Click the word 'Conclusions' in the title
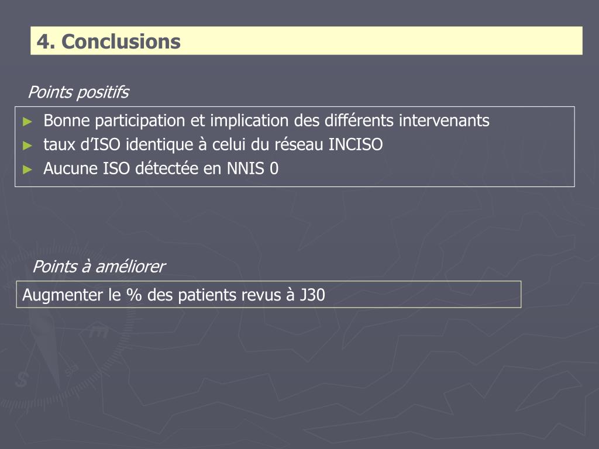The height and width of the screenshot is (449, 599). [121, 42]
